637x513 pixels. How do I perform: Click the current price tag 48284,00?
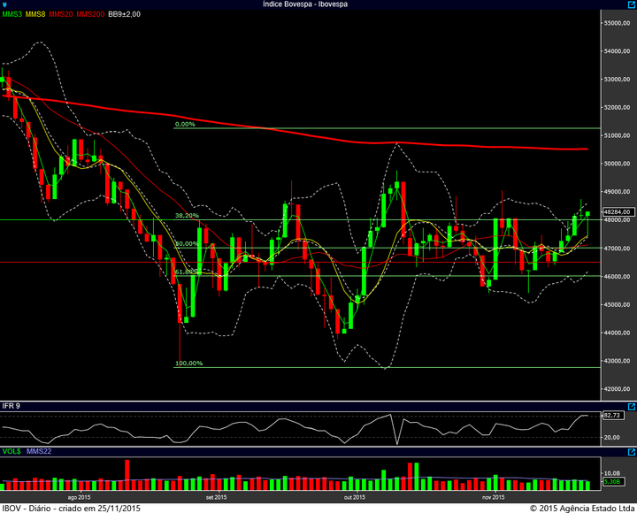[x=618, y=211]
